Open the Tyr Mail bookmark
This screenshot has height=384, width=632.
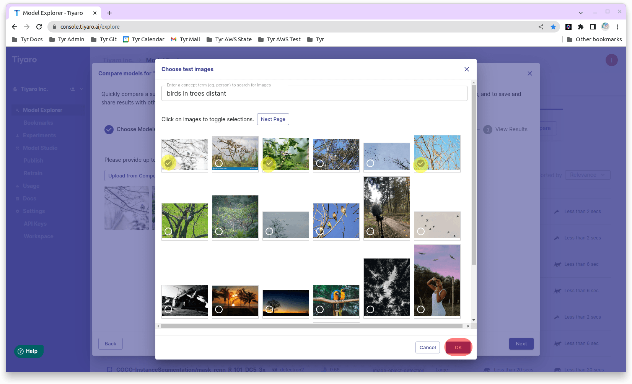click(186, 39)
